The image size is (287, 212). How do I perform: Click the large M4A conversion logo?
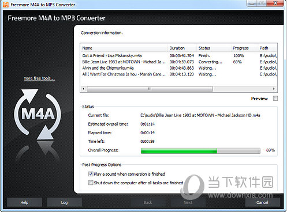pos(38,114)
